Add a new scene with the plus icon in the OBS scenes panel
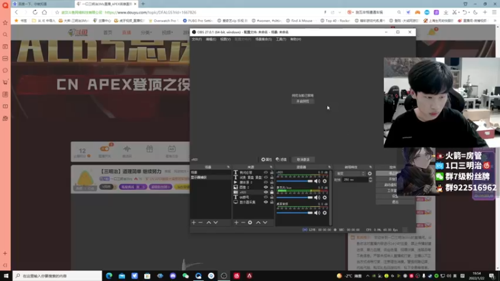Viewport: 500px width, 281px height. click(194, 222)
